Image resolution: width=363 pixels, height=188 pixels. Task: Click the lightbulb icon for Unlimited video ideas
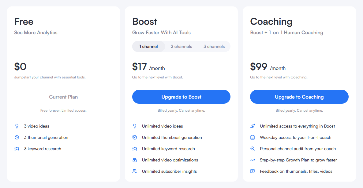click(135, 126)
